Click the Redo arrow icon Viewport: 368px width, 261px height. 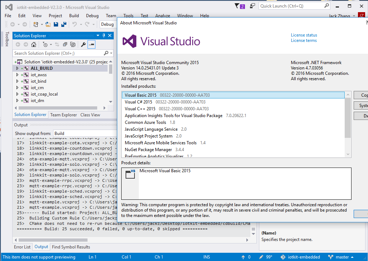tap(87, 24)
